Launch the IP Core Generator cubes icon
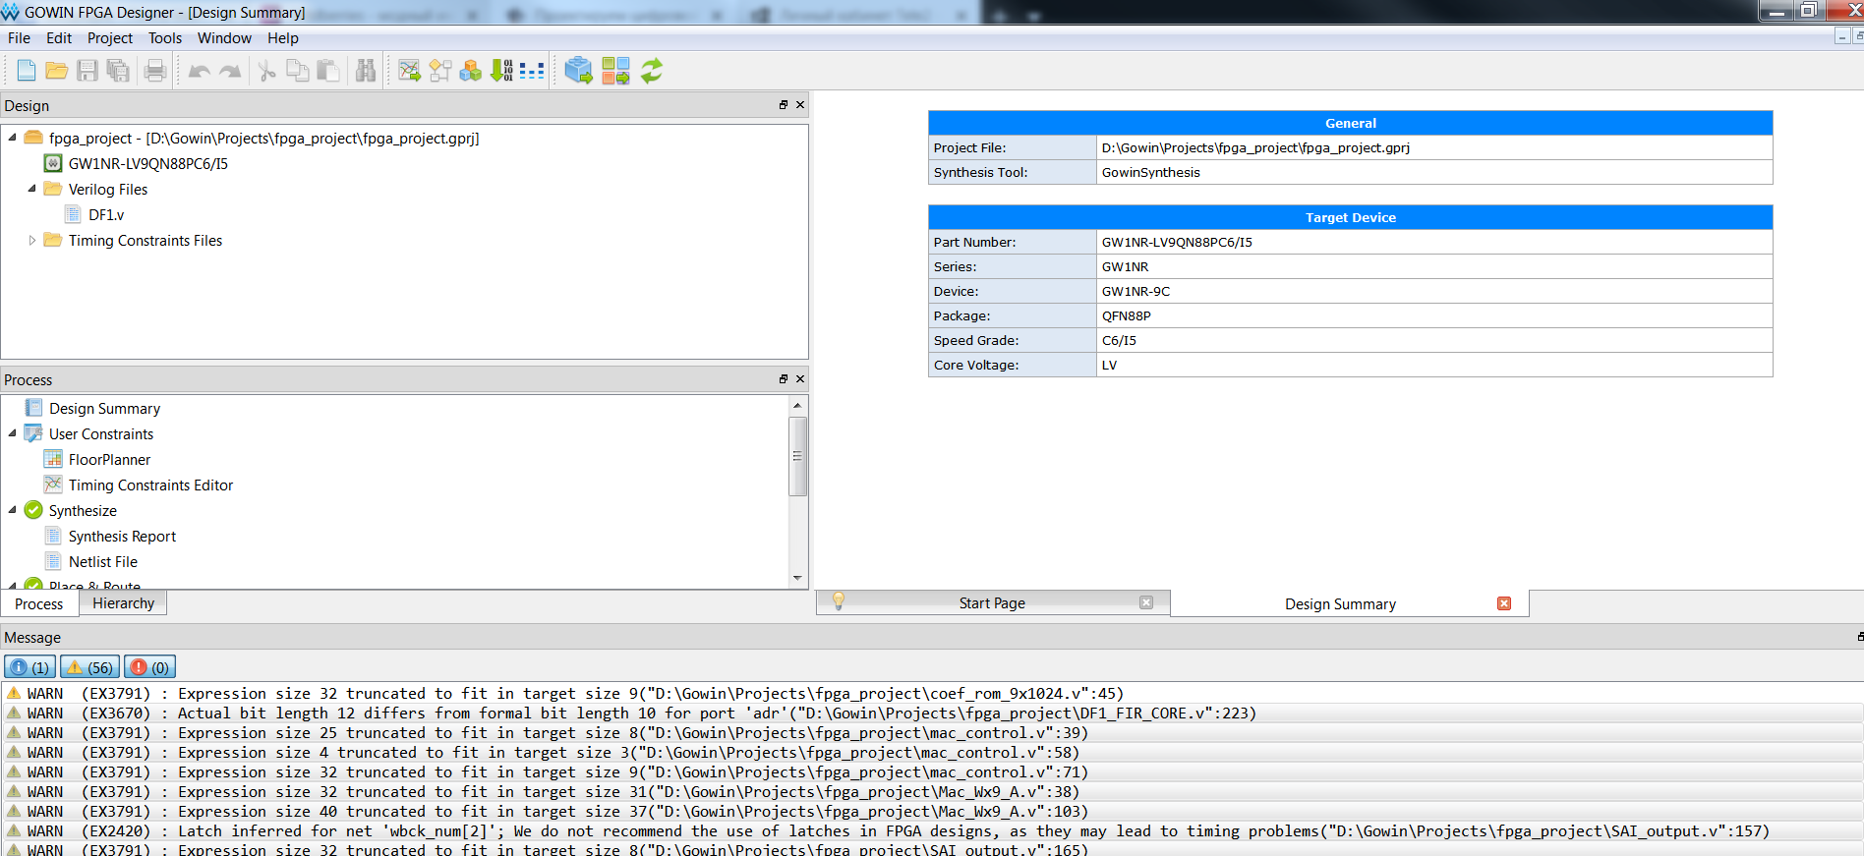This screenshot has height=856, width=1864. coord(471,71)
